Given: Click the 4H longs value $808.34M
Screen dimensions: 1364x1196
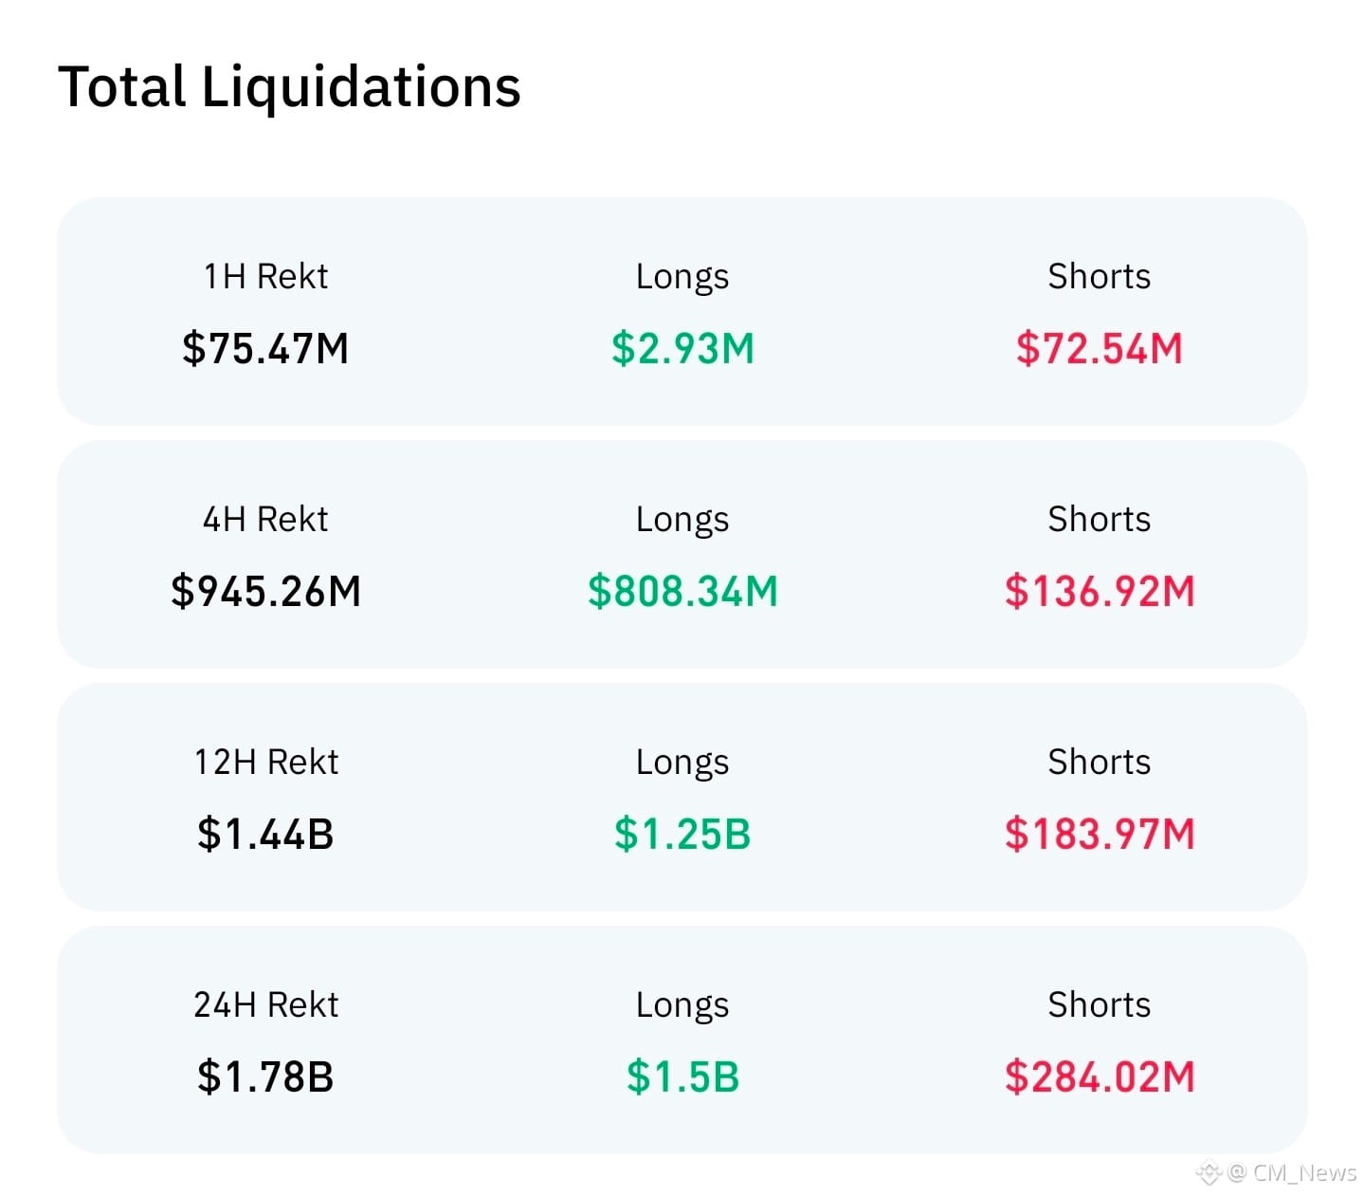Looking at the screenshot, I should point(682,591).
